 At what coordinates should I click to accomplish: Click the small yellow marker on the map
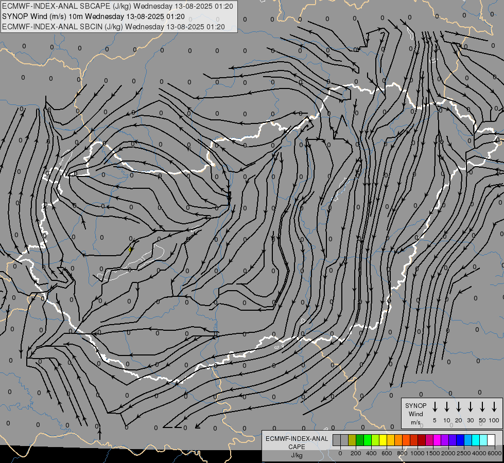click(130, 250)
